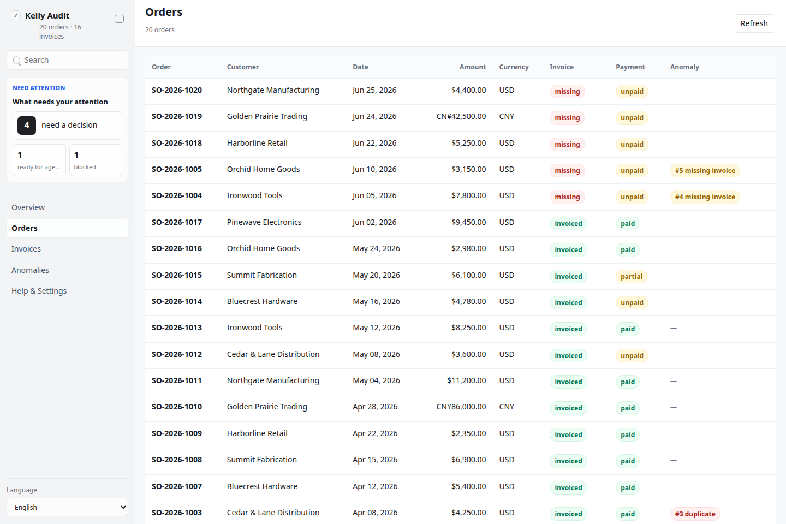The width and height of the screenshot is (786, 524).
Task: Open order SO-2026-1020 row
Action: pos(460,91)
